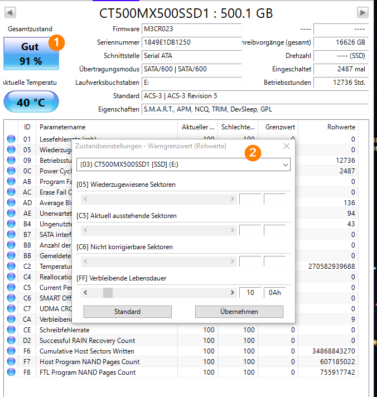Screen dimensions: 377x397
Task: Click status orb for attribute 09
Action: click(11, 160)
